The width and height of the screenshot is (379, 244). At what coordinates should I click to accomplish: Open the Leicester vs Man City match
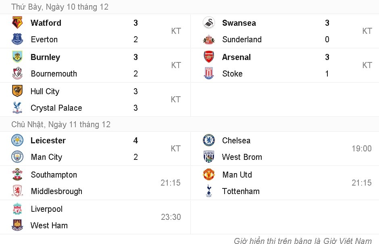coord(95,148)
